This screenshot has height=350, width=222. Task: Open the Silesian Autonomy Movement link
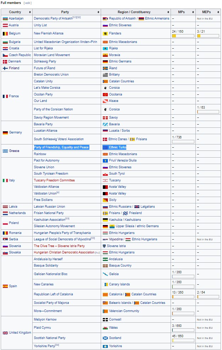coord(54,226)
